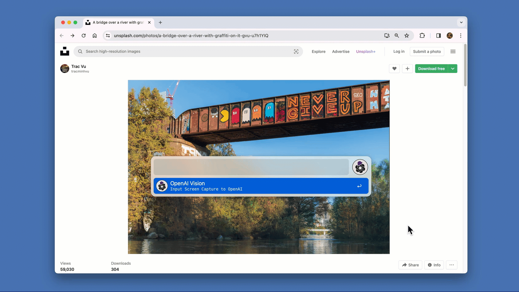Open the more actions ellipsis button
The height and width of the screenshot is (292, 519).
[x=451, y=265]
